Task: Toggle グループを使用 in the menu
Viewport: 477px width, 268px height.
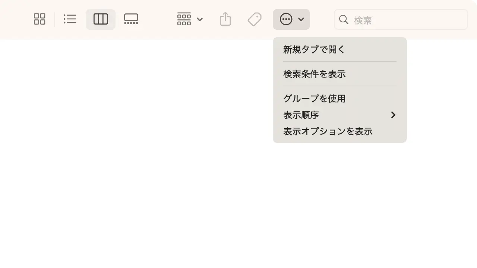Action: (x=314, y=99)
